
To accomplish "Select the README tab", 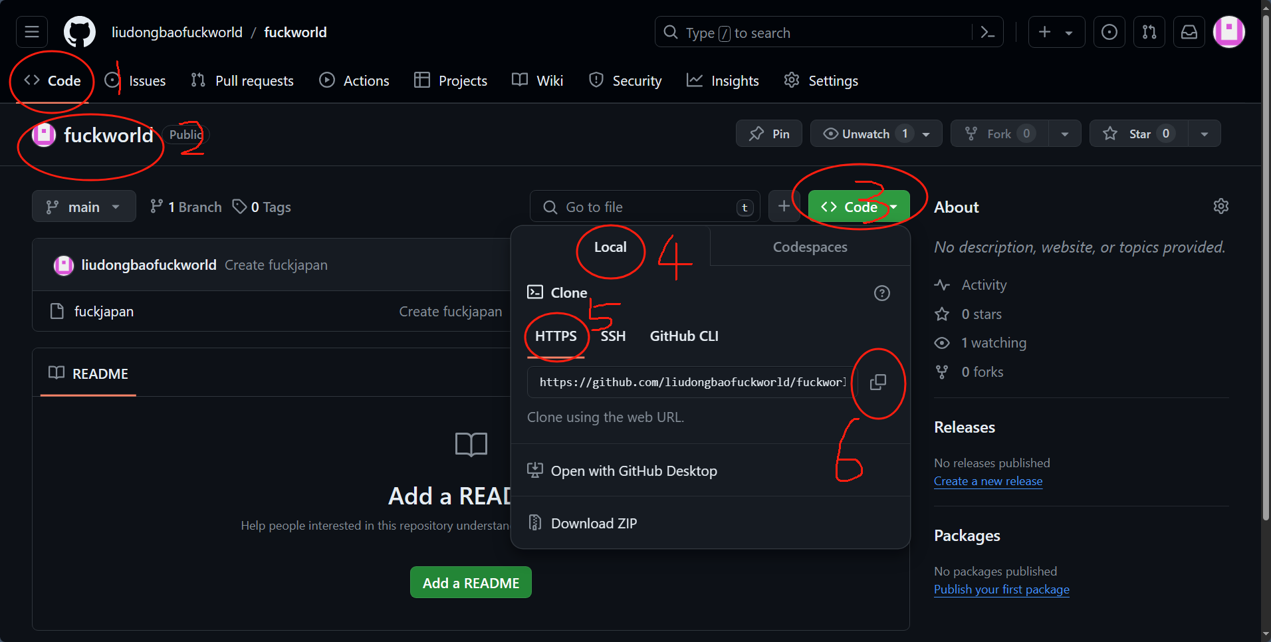I will pos(88,374).
